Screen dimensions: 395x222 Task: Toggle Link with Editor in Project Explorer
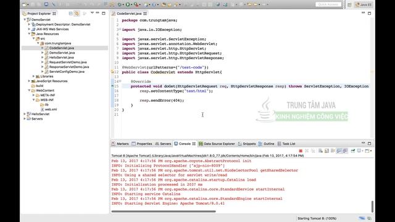(77, 14)
